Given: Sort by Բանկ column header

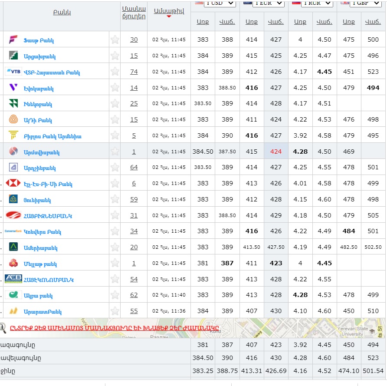Looking at the screenshot, I should coord(62,12).
